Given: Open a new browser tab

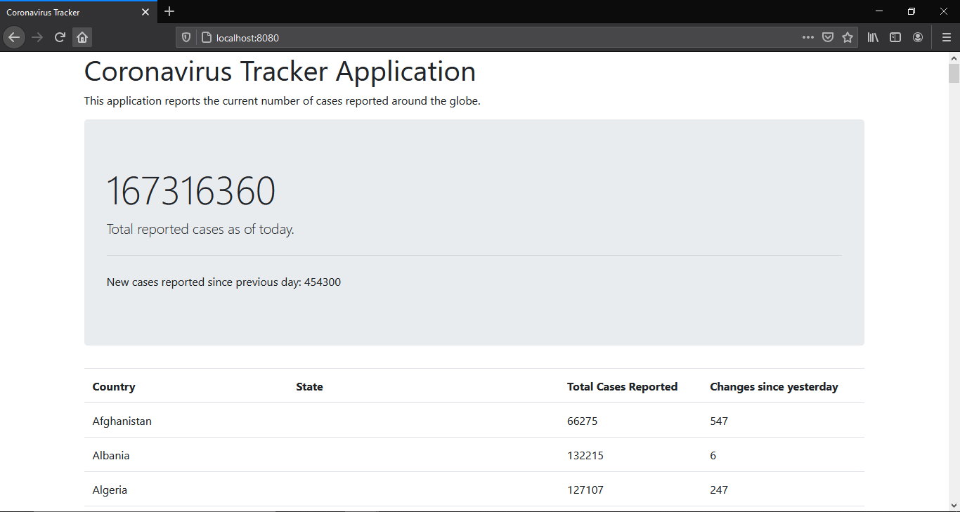Looking at the screenshot, I should 169,11.
